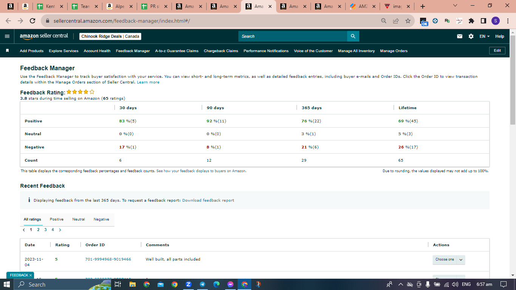516x290 pixels.
Task: Click the share page icon
Action: pyautogui.click(x=396, y=21)
